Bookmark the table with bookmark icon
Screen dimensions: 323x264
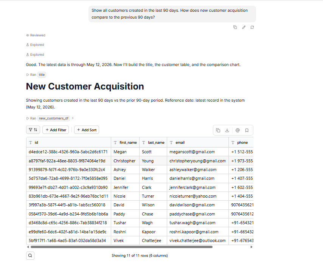(x=247, y=130)
